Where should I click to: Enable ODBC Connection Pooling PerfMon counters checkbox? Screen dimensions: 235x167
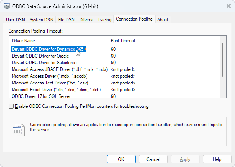click(11, 106)
